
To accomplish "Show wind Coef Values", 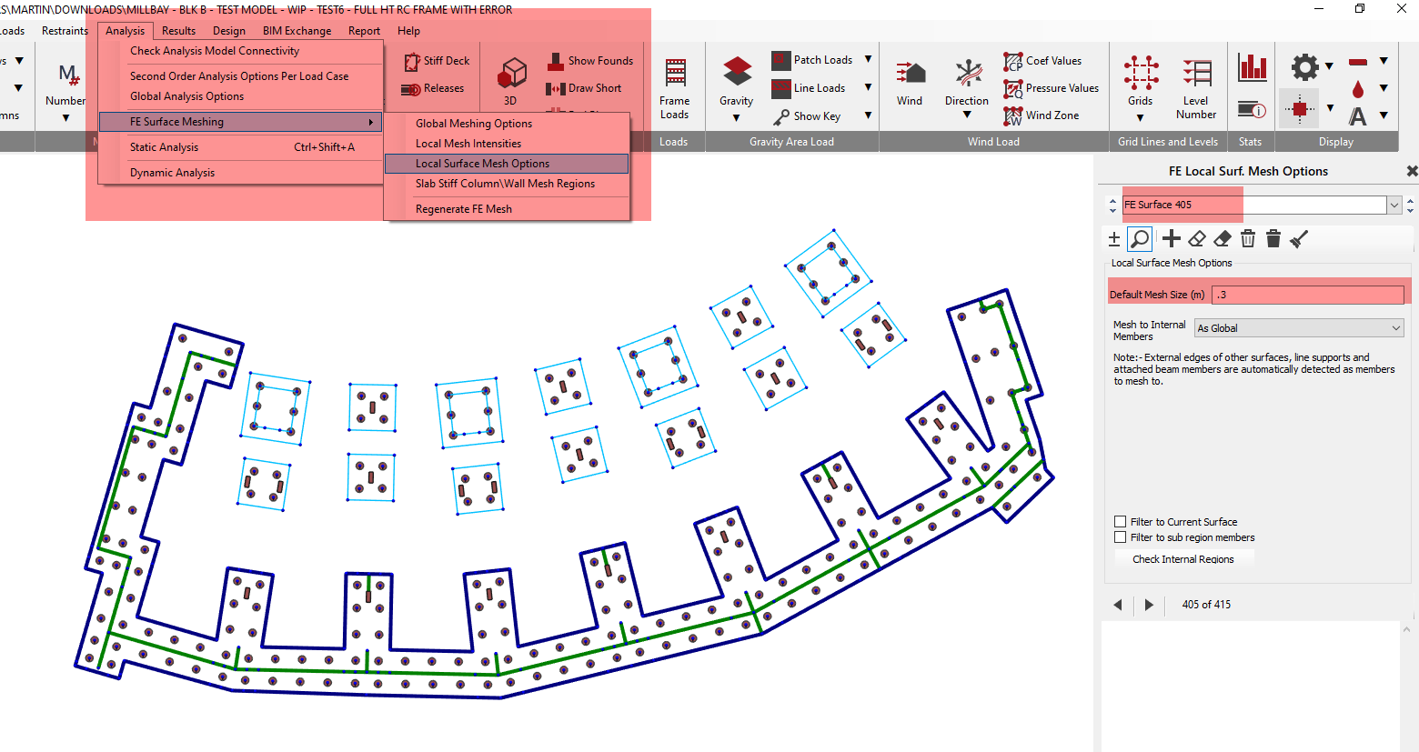I will coord(1013,61).
